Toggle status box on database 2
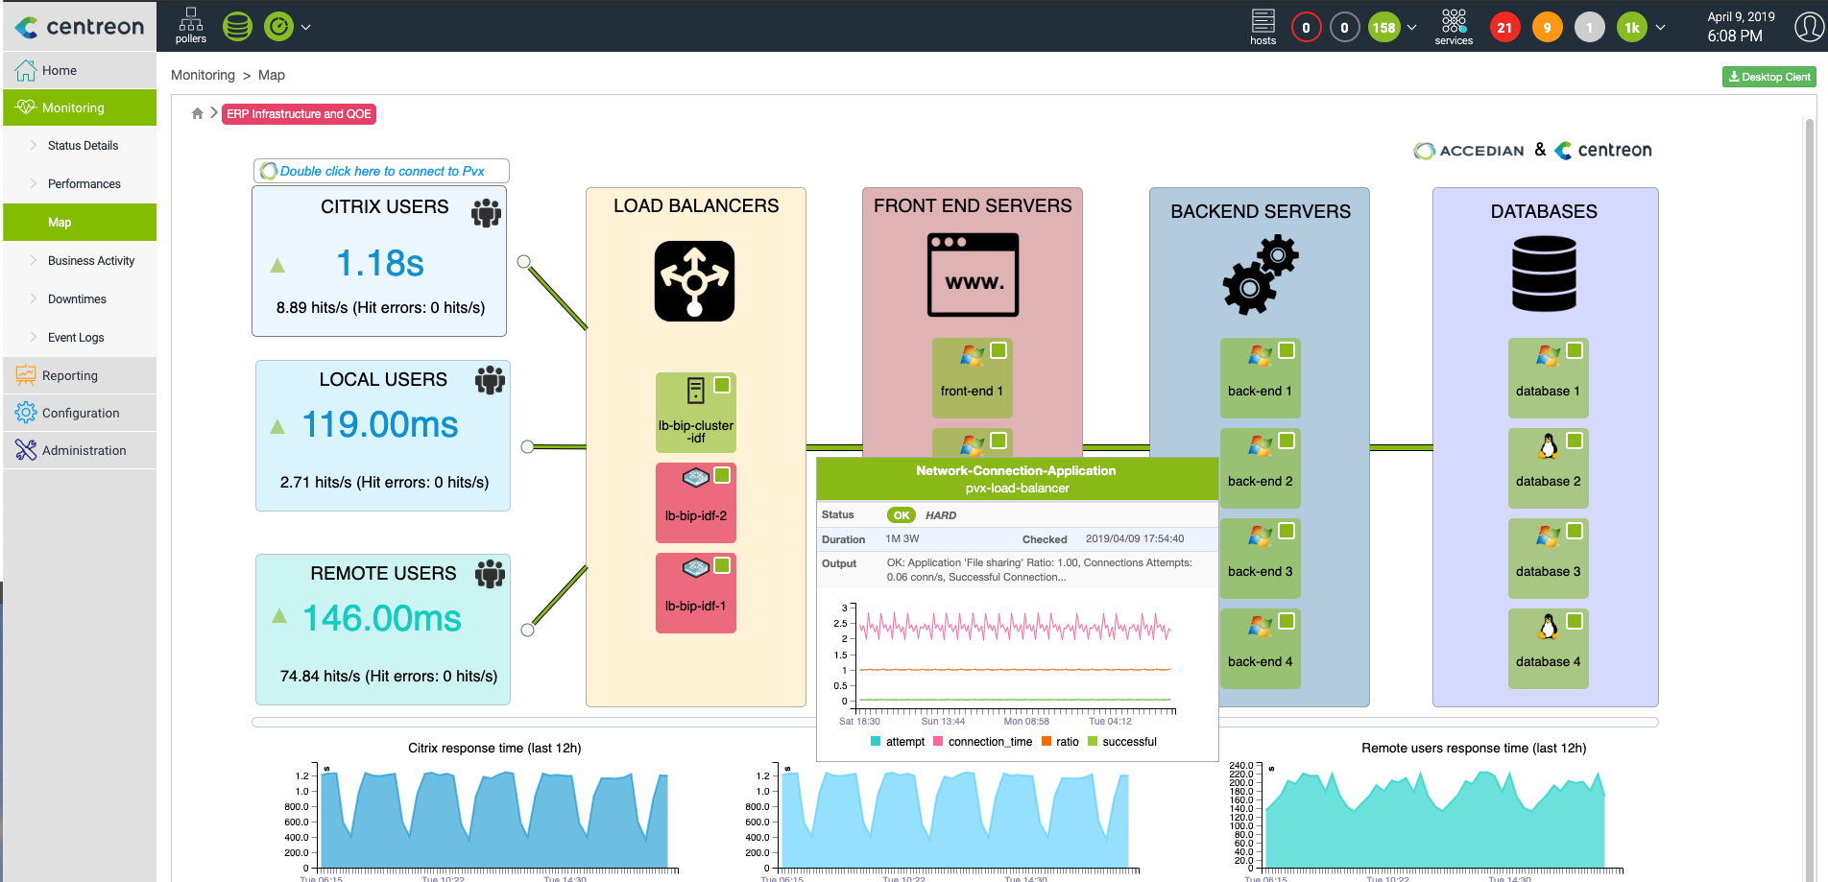The image size is (1828, 882). coord(1575,441)
